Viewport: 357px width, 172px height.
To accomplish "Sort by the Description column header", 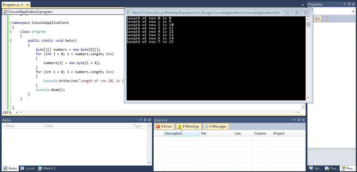I will pos(181,133).
